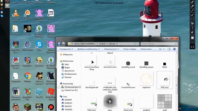Launch the Chrome desktop shortcut
Viewport: 198px width, 111px height.
point(28,77)
